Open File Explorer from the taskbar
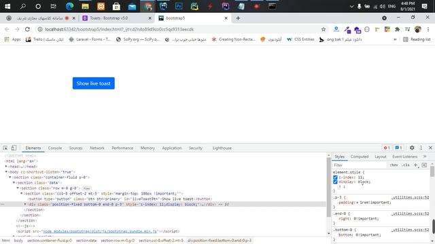Viewport: 435px width, 244px height. [x=85, y=6]
